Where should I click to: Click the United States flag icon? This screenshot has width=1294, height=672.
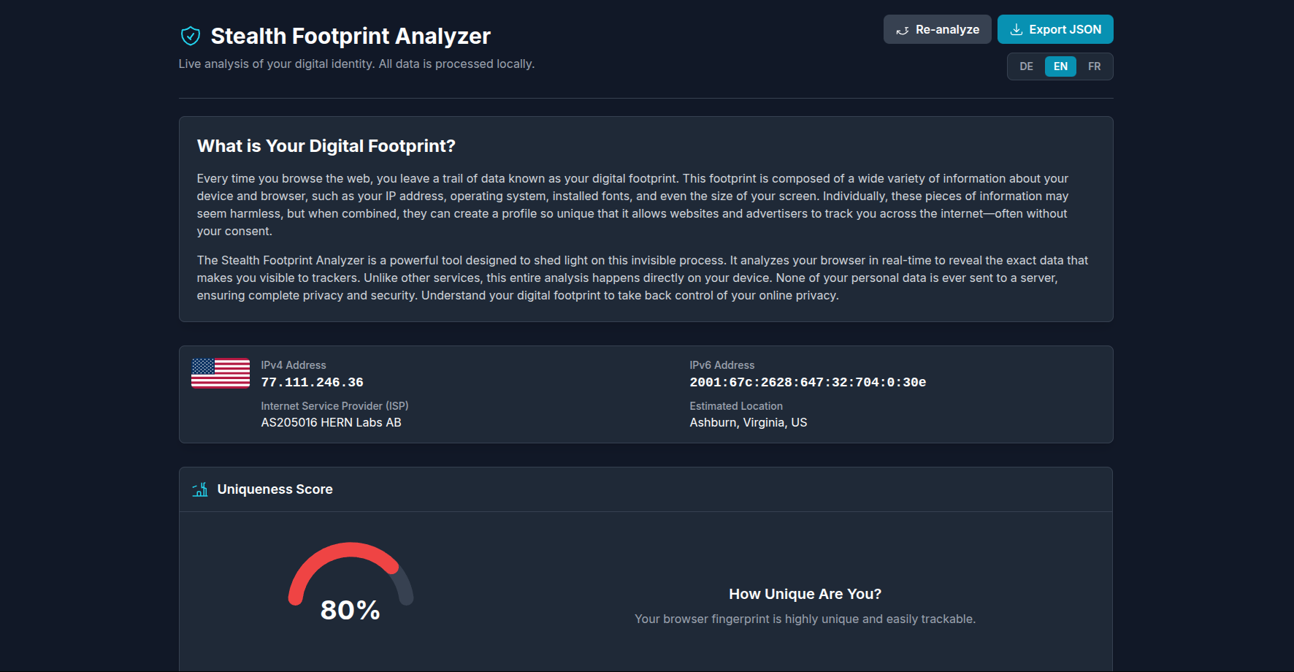221,373
